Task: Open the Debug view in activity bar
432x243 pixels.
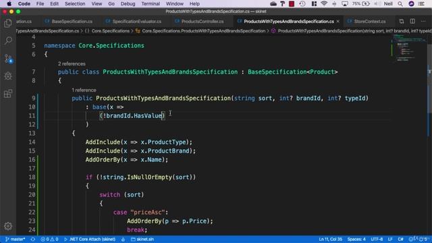Action: (x=8, y=76)
